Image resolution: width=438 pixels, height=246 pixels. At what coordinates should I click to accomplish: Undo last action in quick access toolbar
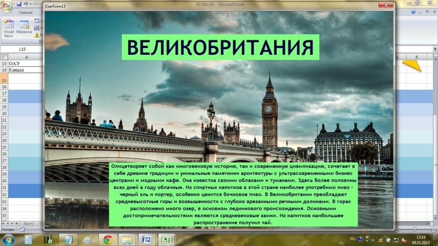pyautogui.click(x=26, y=4)
